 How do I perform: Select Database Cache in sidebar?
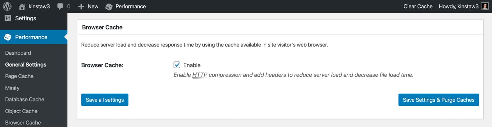[x=25, y=100]
